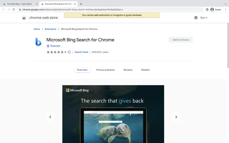The width and height of the screenshot is (229, 143).
Task: Open the Guest profile menu
Action: pos(216,9)
